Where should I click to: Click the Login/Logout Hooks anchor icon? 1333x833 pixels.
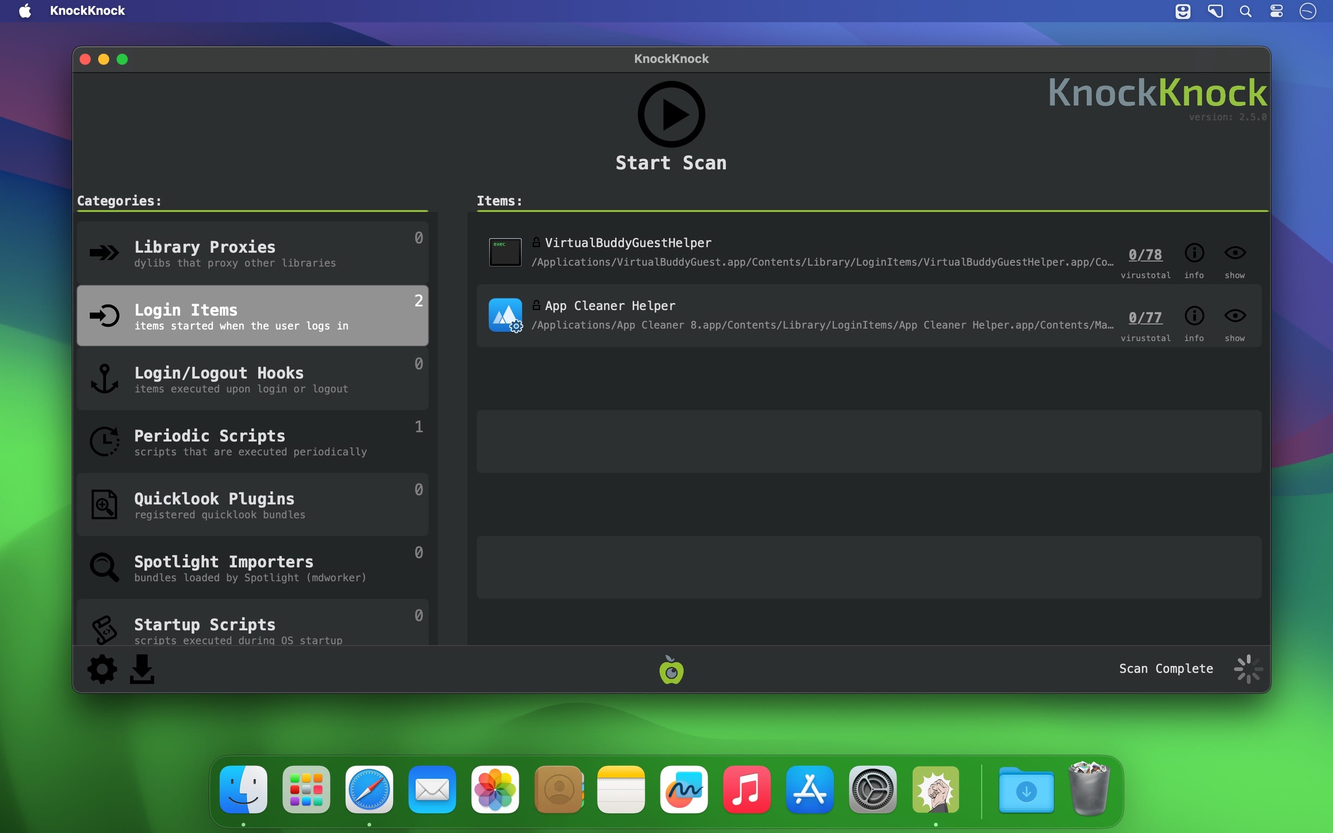coord(104,379)
